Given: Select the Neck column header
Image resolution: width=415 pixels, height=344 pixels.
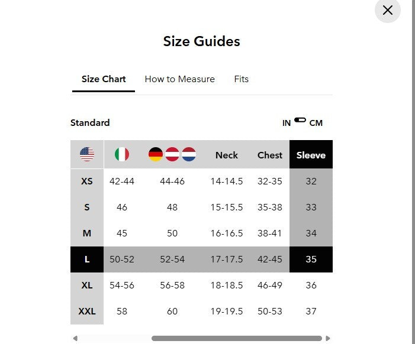Looking at the screenshot, I should click(227, 155).
